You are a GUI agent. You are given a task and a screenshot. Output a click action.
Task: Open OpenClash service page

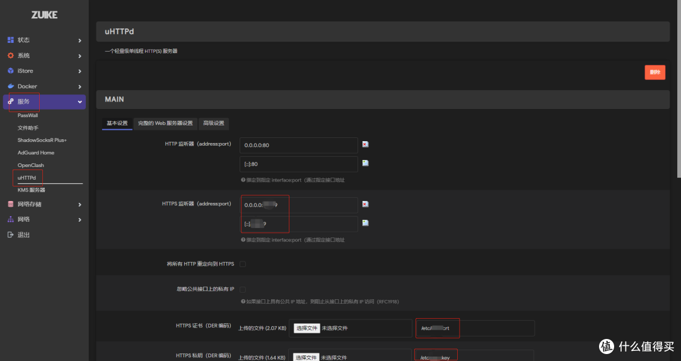[x=31, y=165]
